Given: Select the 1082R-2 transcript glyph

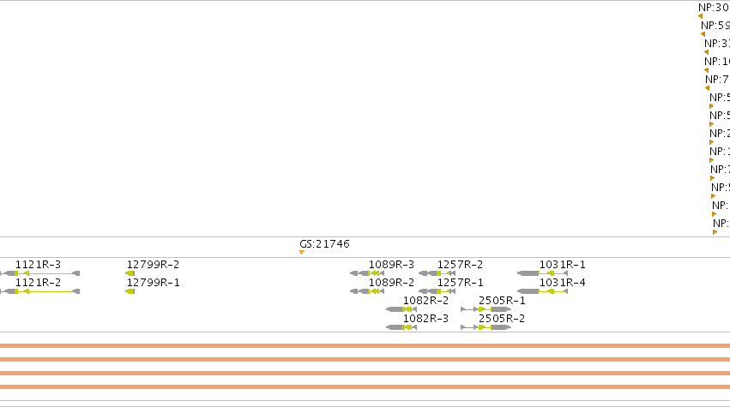Looking at the screenshot, I should point(401,309).
